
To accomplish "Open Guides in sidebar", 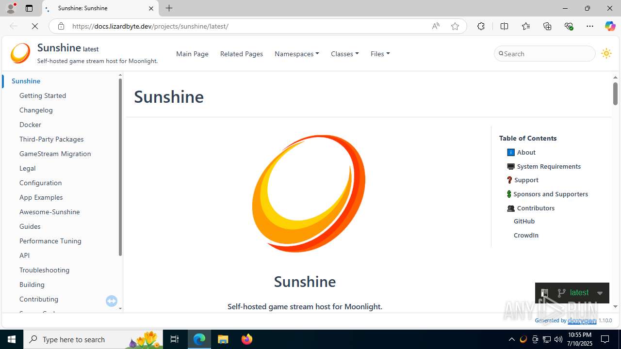I will 30,226.
